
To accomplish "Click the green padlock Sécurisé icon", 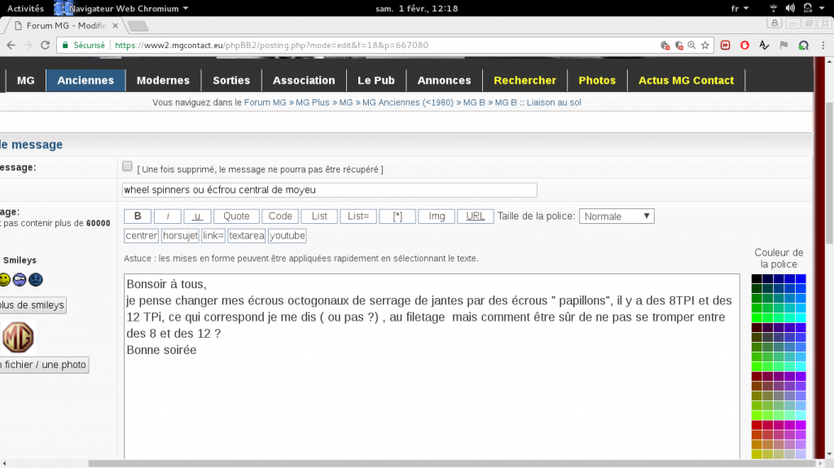I will point(65,46).
